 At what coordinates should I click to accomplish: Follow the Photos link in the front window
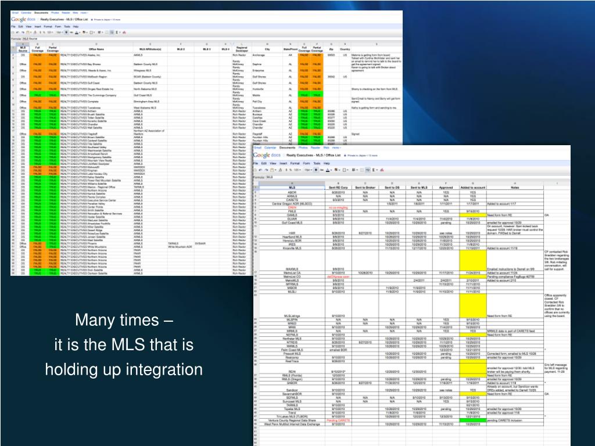(303, 148)
